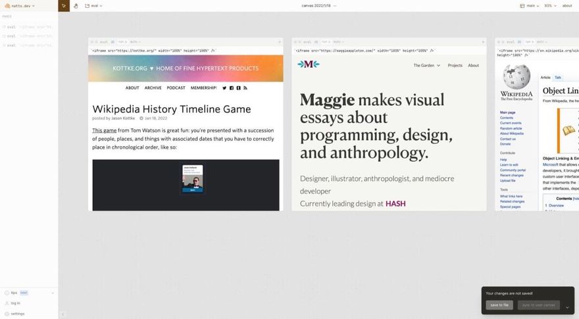
Task: Click the Wikipedia globe logo
Action: (516, 77)
